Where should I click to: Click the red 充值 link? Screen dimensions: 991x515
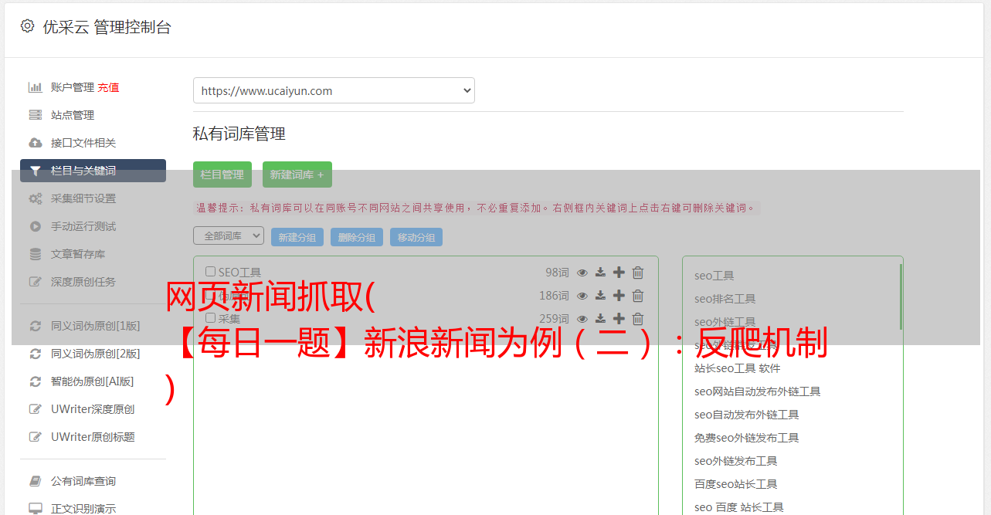pyautogui.click(x=108, y=87)
